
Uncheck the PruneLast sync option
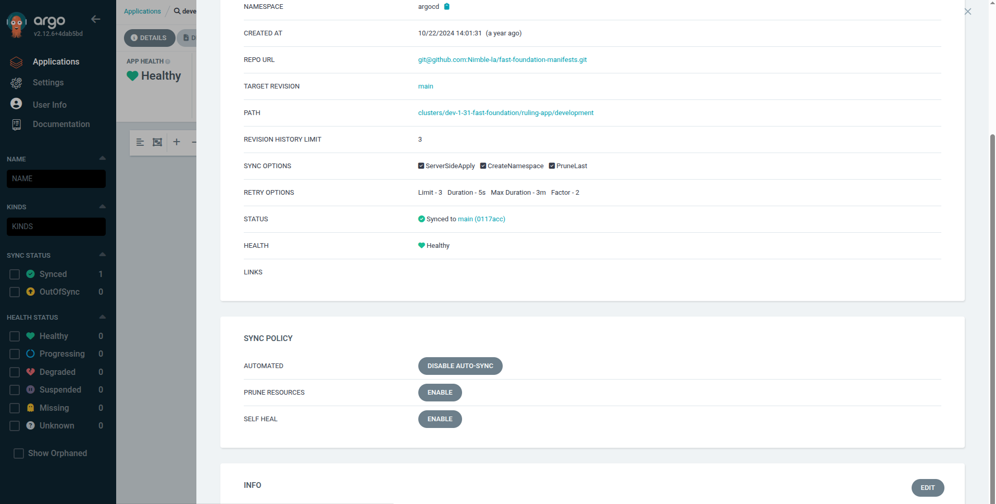pyautogui.click(x=552, y=166)
